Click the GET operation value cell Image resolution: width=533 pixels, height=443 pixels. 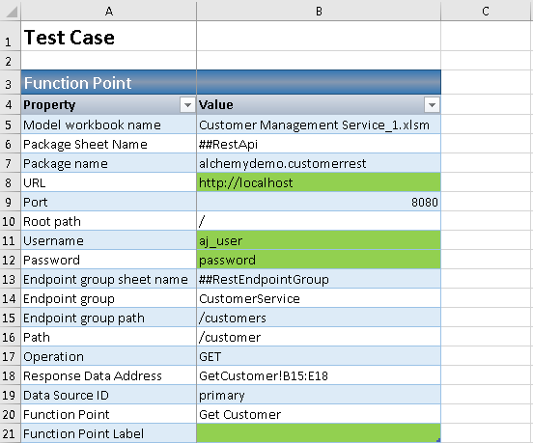pyautogui.click(x=319, y=356)
